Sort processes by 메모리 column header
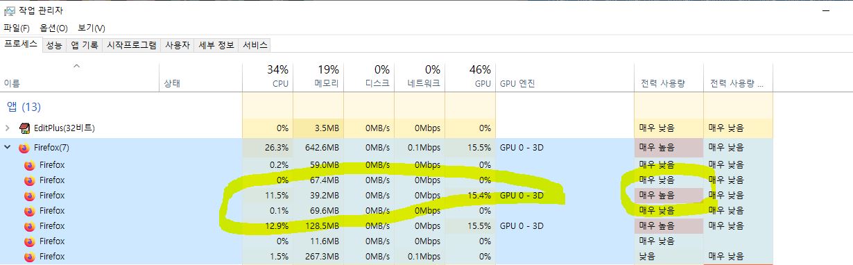This screenshot has height=265, width=853. coord(318,76)
